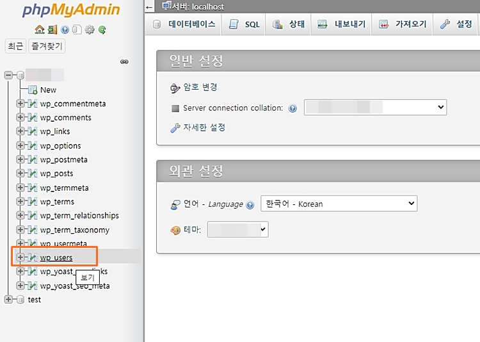The image size is (480, 342).
Task: Open the 테마 (Theme) dropdown
Action: pos(238,229)
